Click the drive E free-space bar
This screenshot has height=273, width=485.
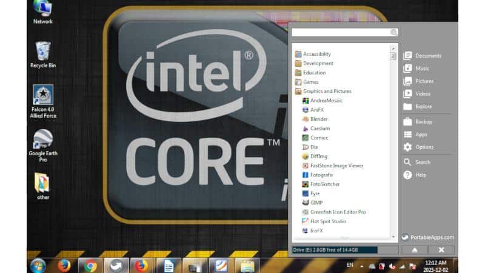point(335,250)
